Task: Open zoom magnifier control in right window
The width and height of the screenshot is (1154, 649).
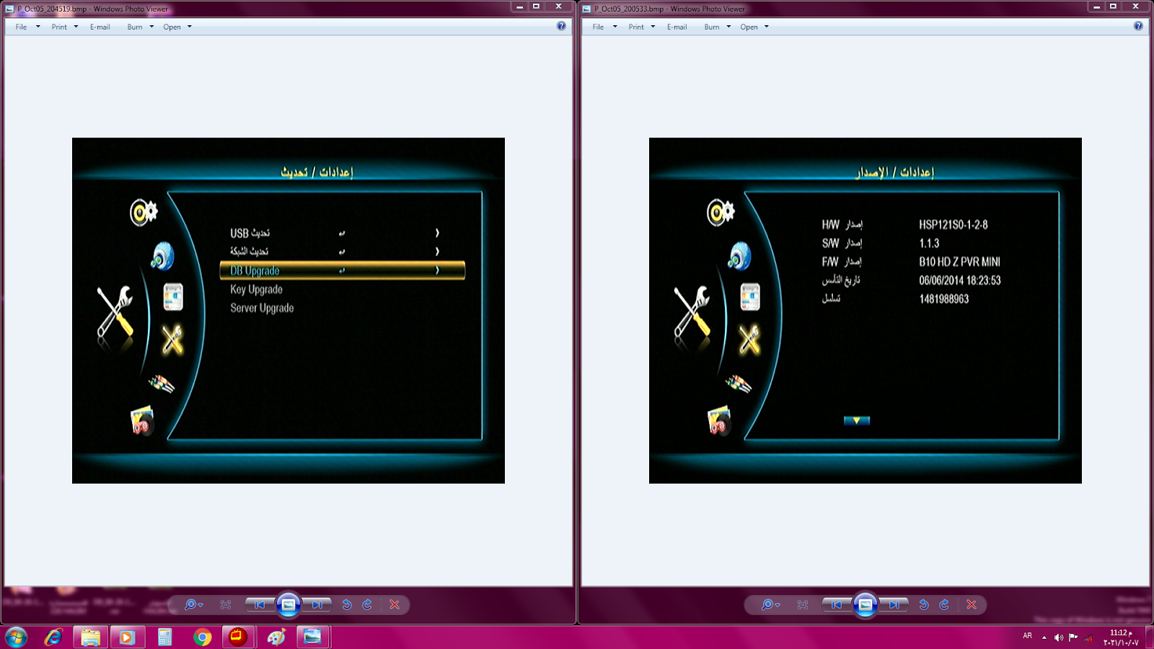Action: coord(770,604)
